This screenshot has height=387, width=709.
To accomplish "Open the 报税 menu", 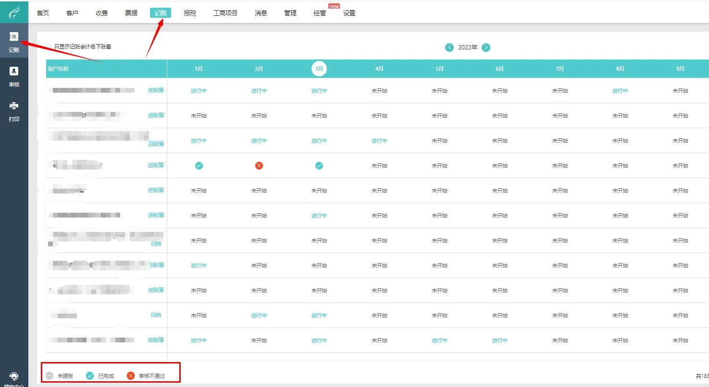I will point(190,13).
